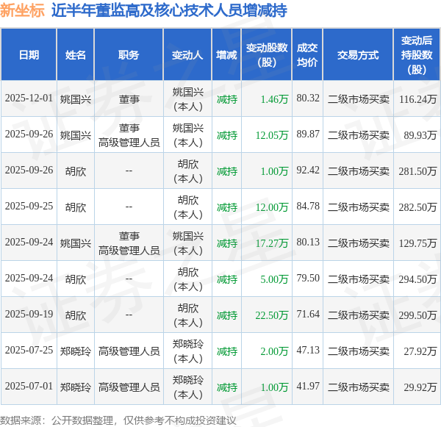Click 董事 position in the 2025-12-01 row
The image size is (441, 427).
point(129,99)
